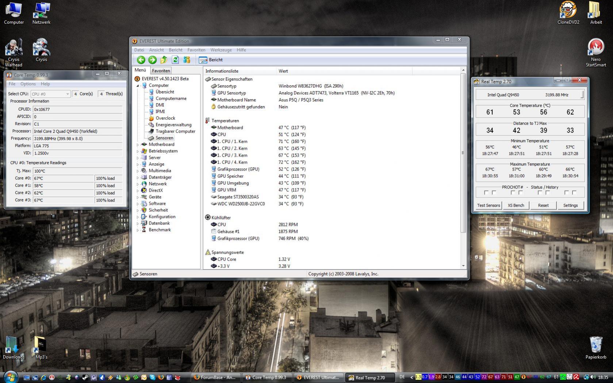Expand the Multimedia tree node

click(x=138, y=171)
